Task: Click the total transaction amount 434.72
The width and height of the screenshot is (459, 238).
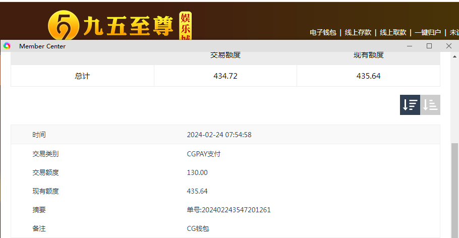Action: pos(225,76)
